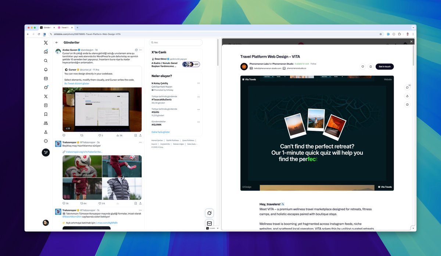441x256 pixels.
Task: Open the VITA travel shot preview image
Action: click(x=317, y=133)
